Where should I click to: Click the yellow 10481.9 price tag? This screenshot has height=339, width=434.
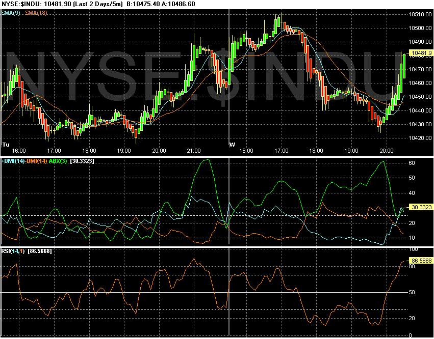point(422,53)
